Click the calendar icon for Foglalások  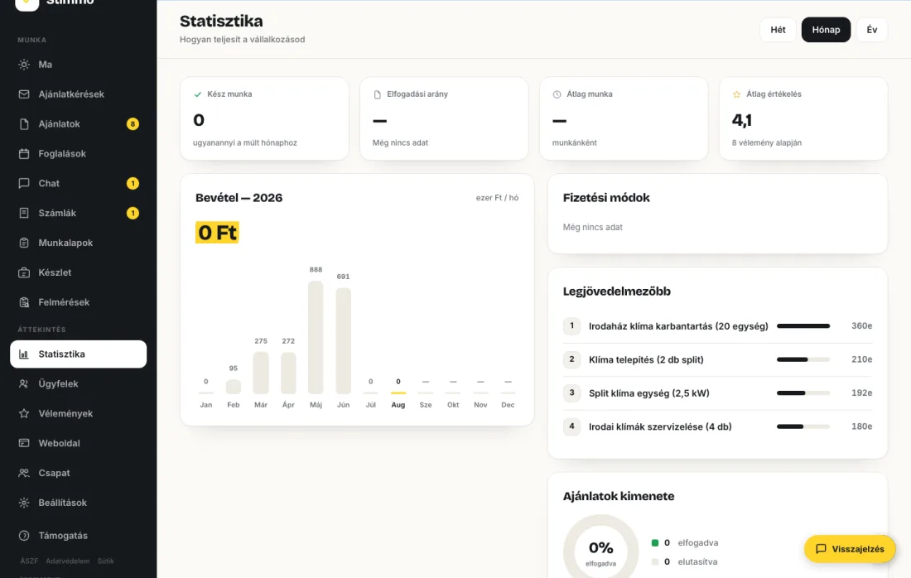click(x=24, y=153)
